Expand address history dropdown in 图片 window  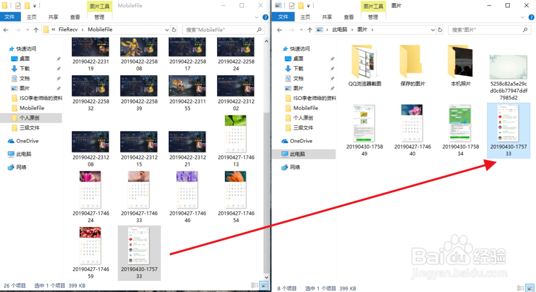click(x=433, y=30)
